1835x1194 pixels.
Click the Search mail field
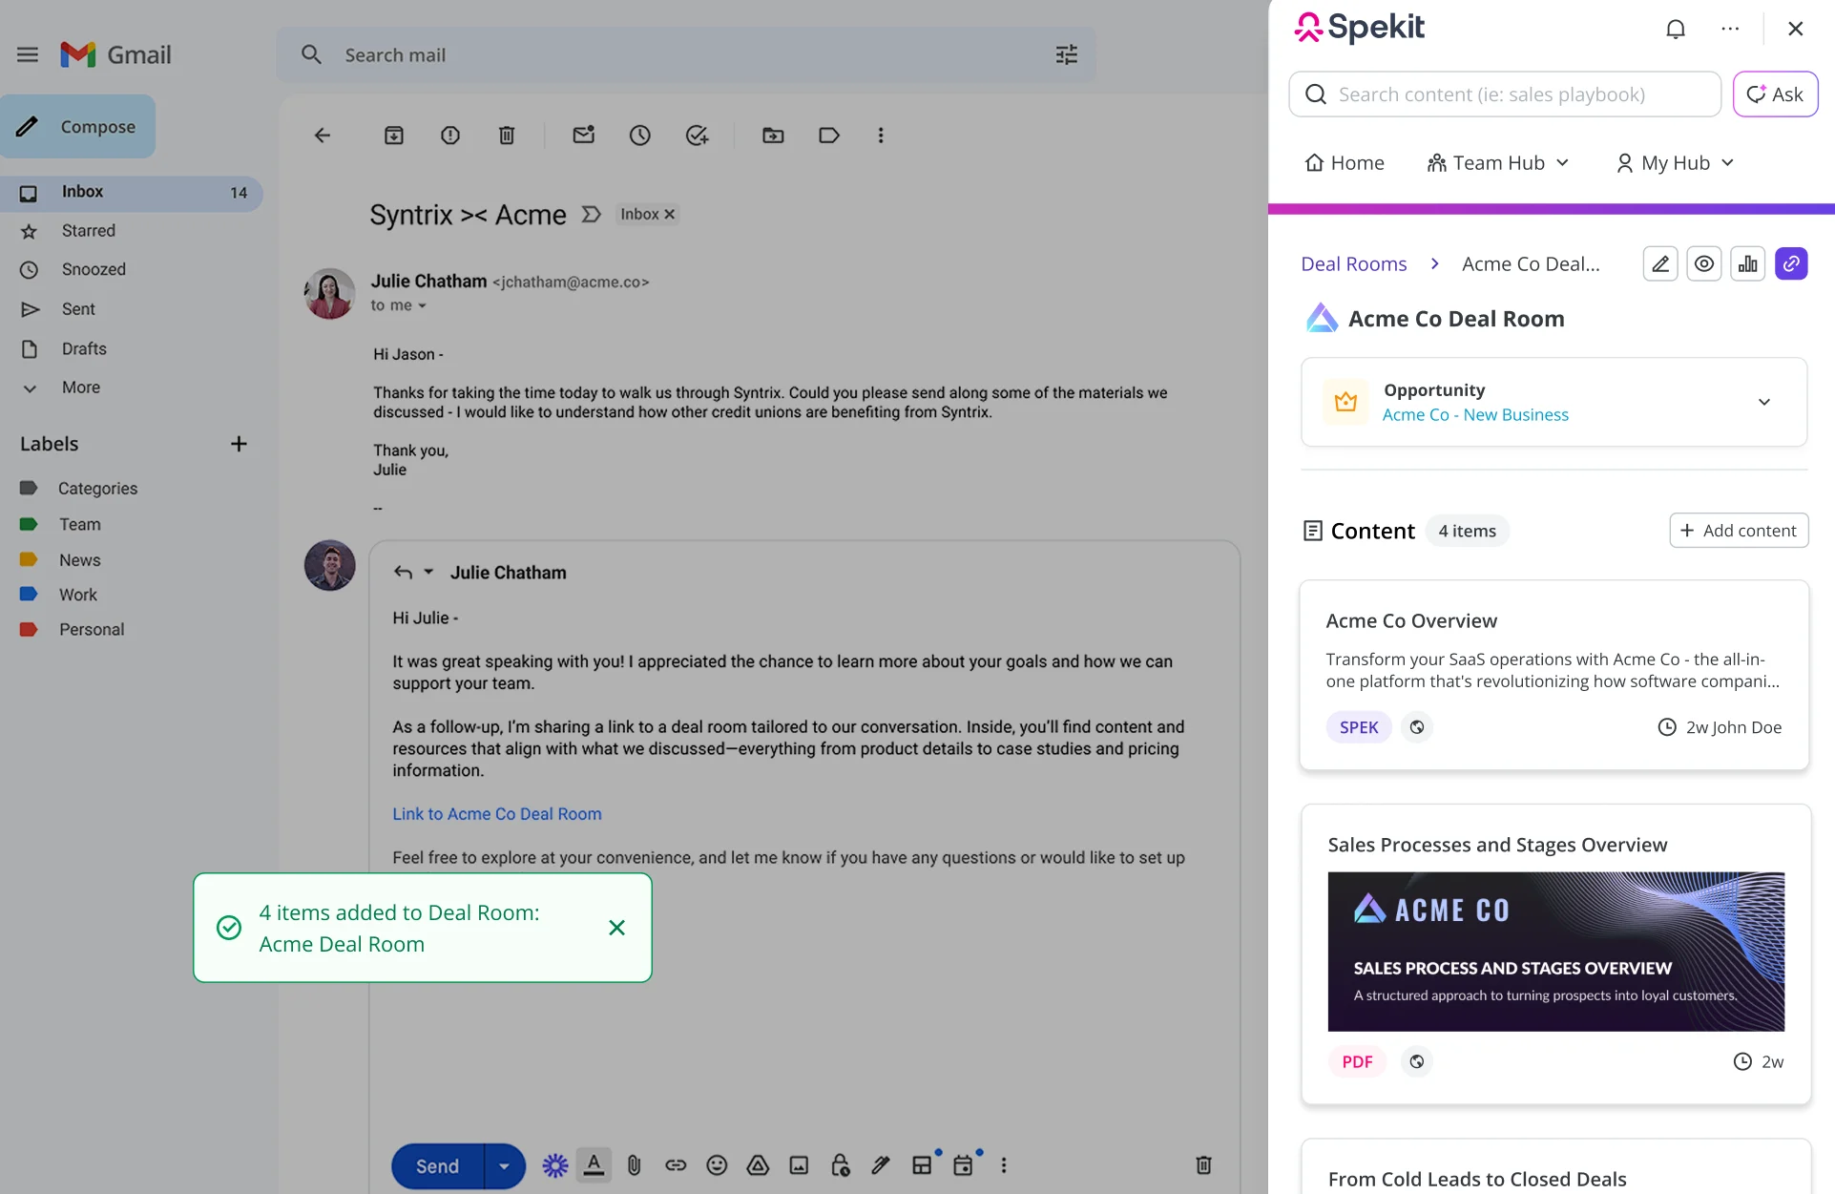tap(686, 54)
